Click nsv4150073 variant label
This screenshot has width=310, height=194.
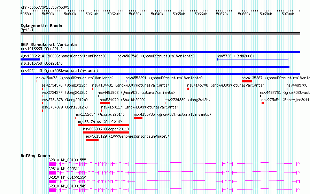75,78
